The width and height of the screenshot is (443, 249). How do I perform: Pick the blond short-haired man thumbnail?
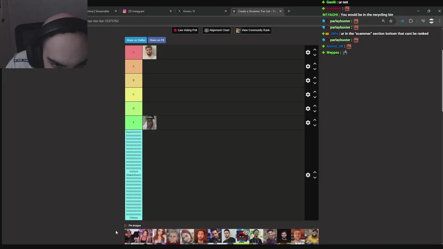click(x=173, y=236)
